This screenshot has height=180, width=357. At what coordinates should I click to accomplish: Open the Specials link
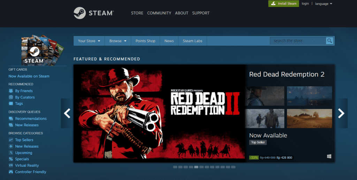[x=22, y=159]
